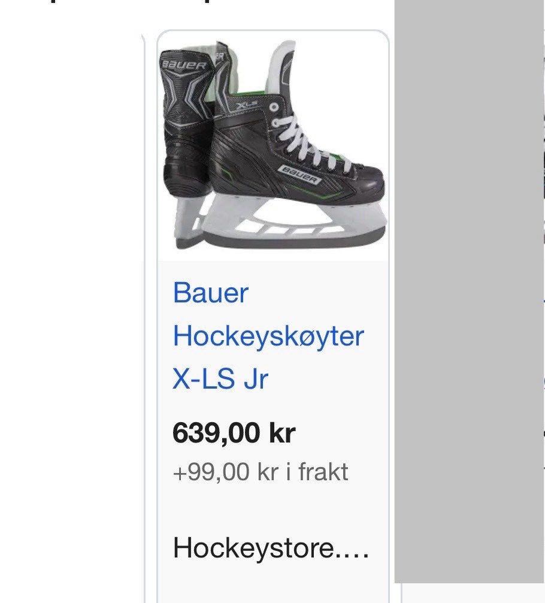Select the 639,00 kr price text
Viewport: 545px width, 603px height.
[x=234, y=433]
